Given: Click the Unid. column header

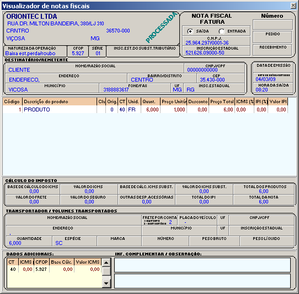Looking at the screenshot, I should point(134,101).
